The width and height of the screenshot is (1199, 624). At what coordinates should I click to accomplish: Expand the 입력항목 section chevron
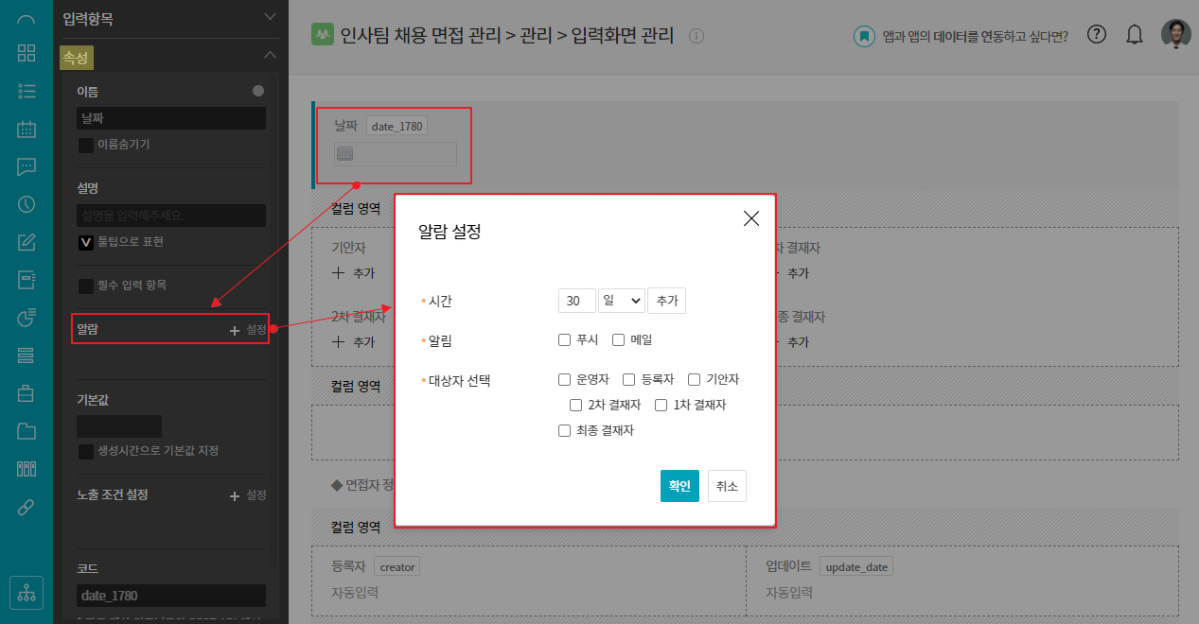(271, 17)
